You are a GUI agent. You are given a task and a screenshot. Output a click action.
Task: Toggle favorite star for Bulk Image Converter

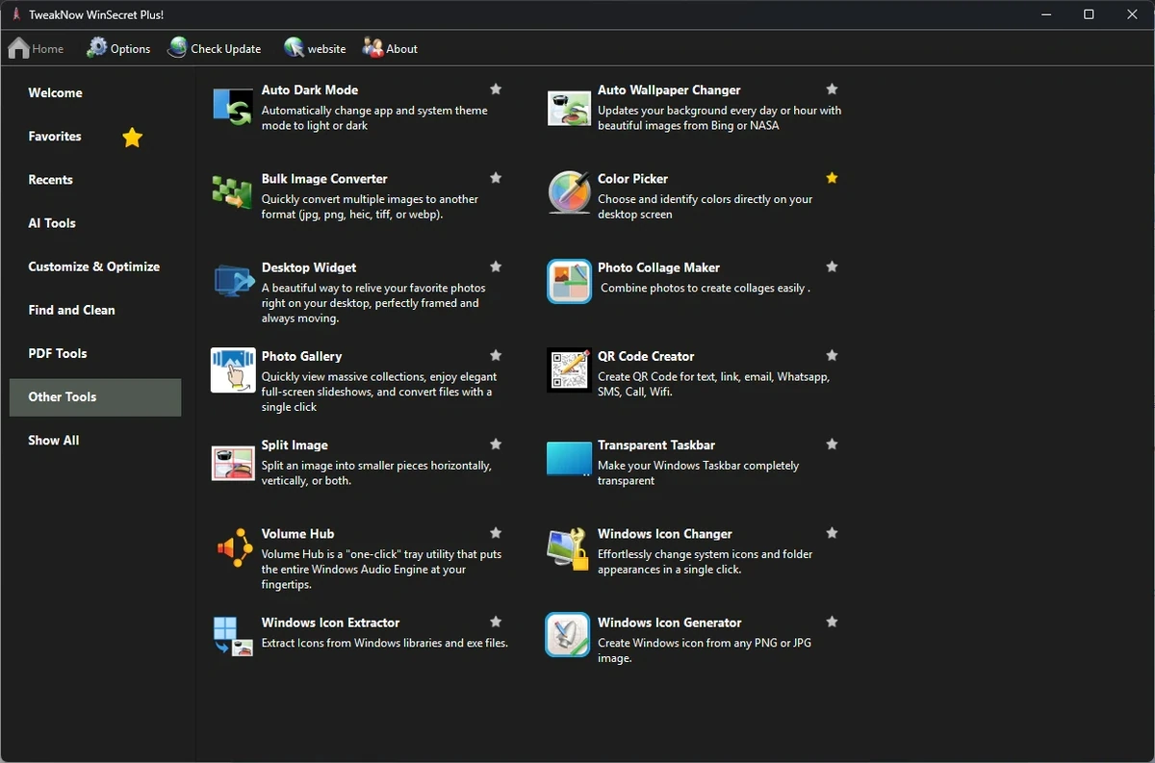point(496,178)
